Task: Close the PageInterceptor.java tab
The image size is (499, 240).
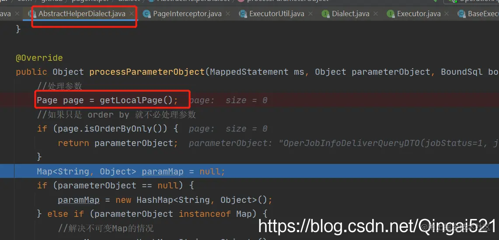Action: 228,14
